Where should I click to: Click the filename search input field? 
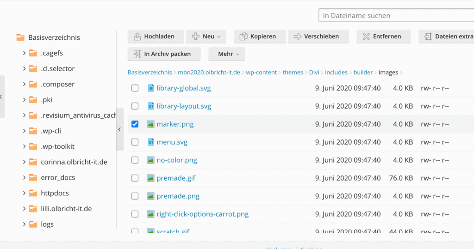tap(396, 15)
